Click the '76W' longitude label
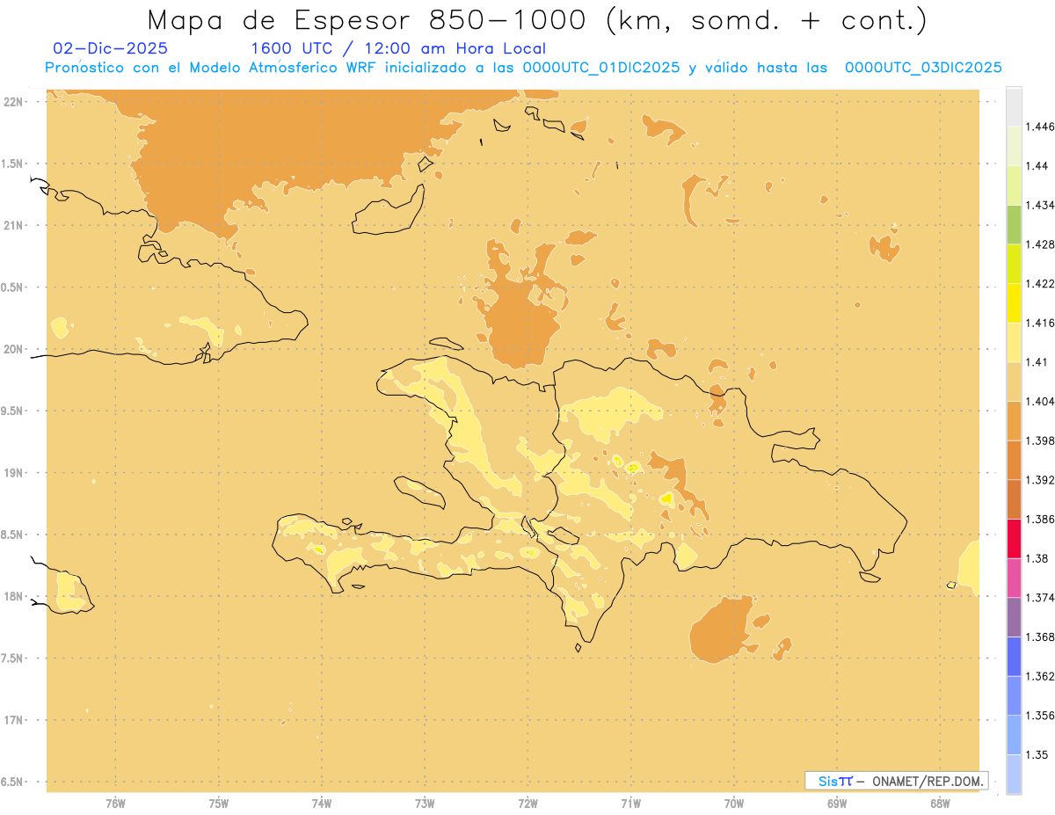 click(x=115, y=804)
